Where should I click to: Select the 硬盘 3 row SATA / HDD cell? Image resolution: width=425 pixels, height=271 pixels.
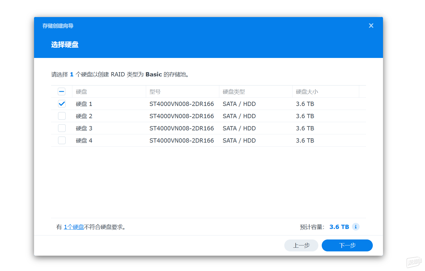(x=239, y=128)
